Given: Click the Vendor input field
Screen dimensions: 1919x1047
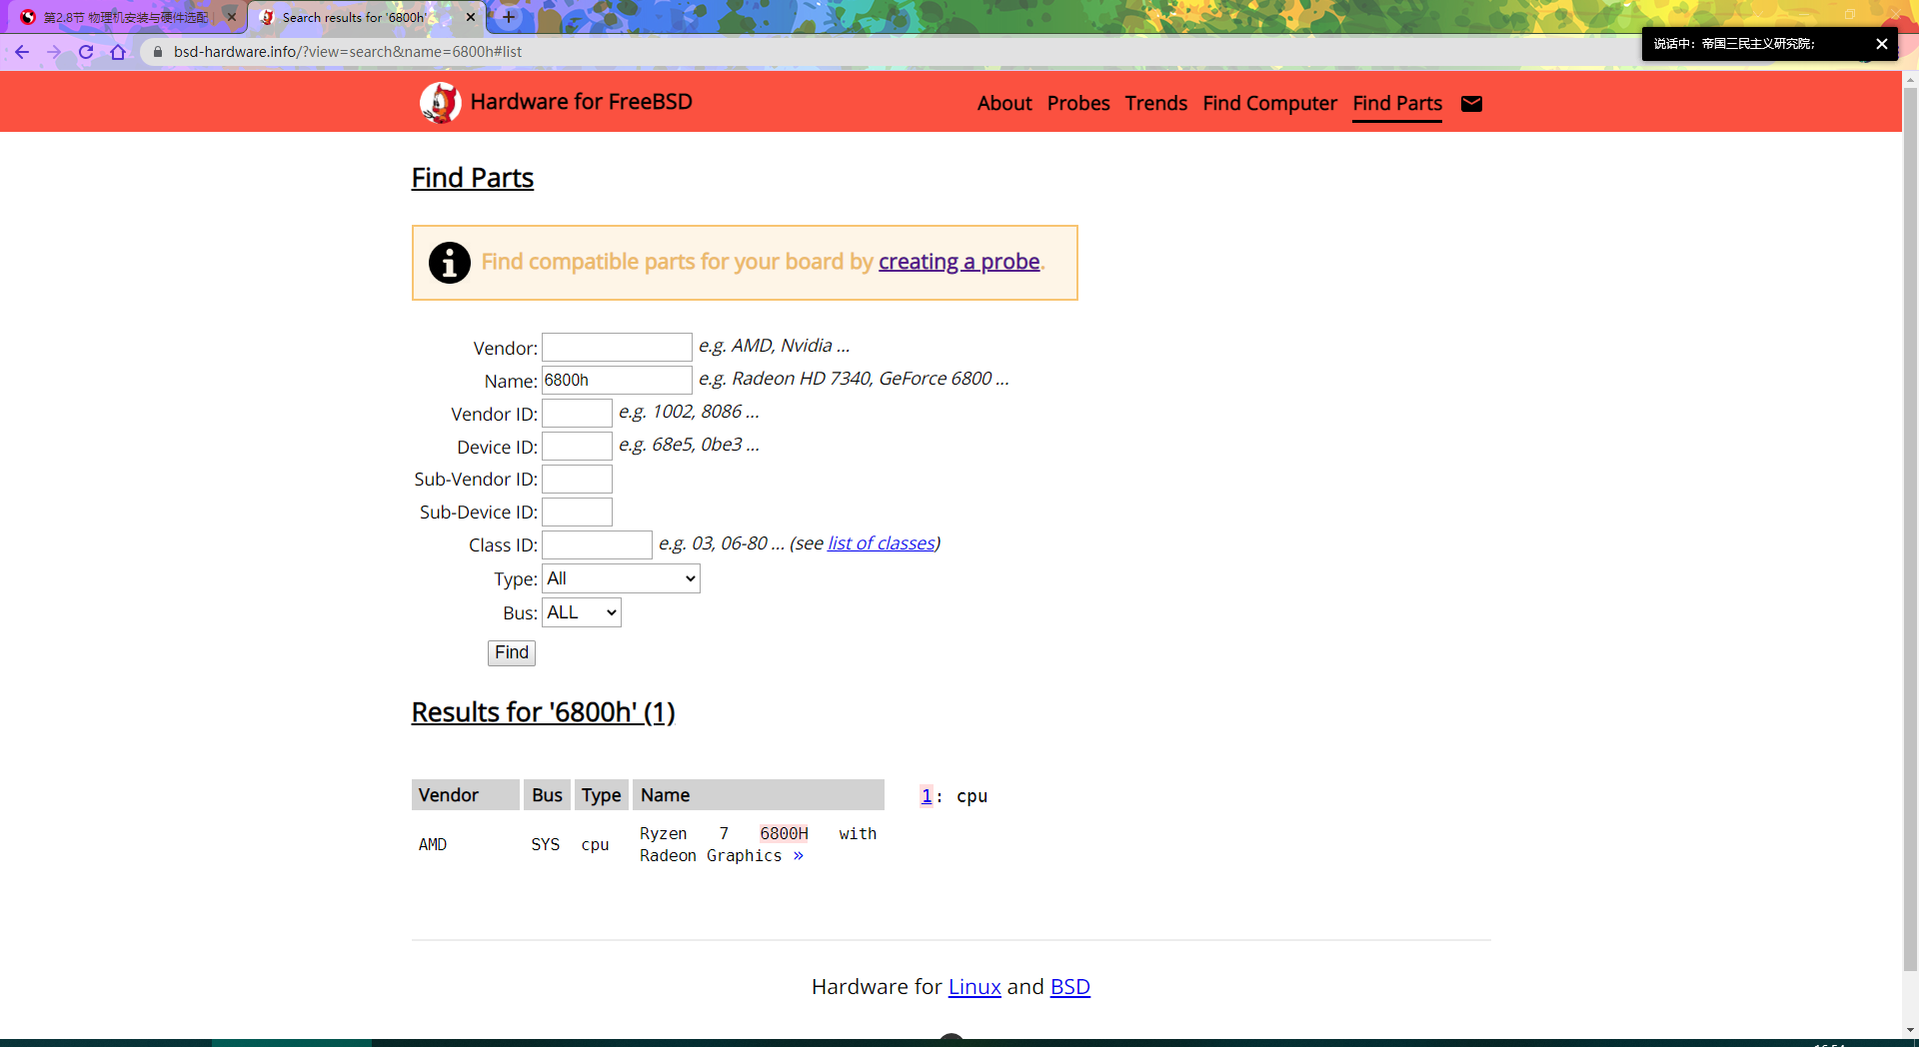Looking at the screenshot, I should point(617,347).
